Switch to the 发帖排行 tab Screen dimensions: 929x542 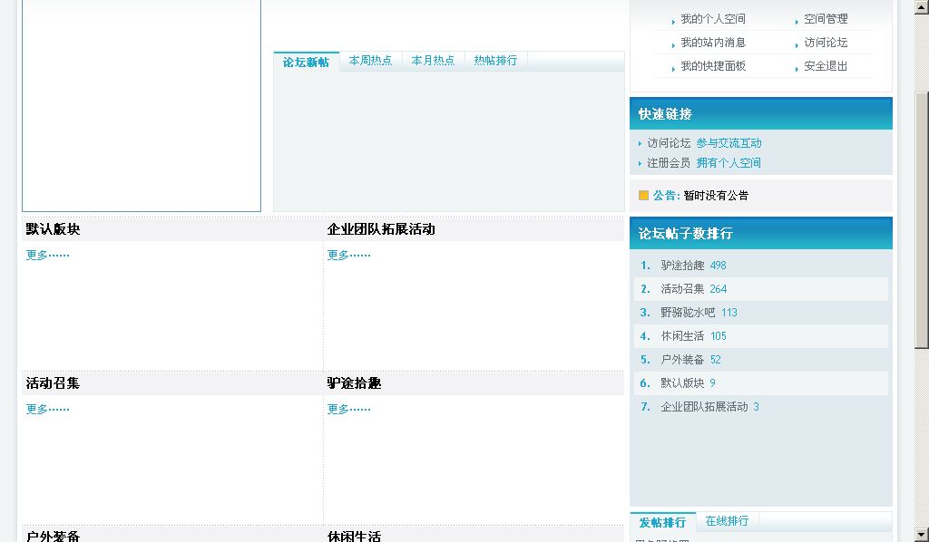click(662, 522)
